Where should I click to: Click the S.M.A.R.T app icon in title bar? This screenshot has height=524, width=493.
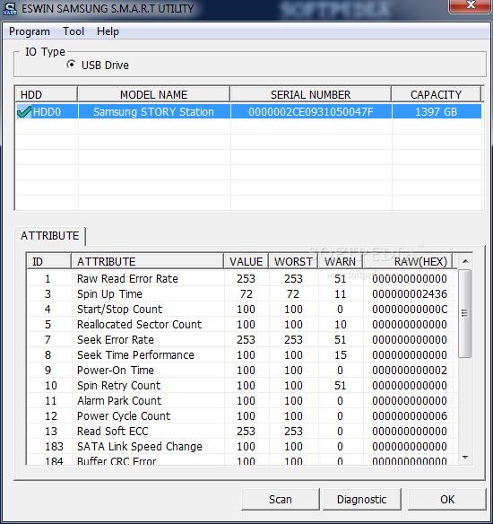tap(10, 9)
